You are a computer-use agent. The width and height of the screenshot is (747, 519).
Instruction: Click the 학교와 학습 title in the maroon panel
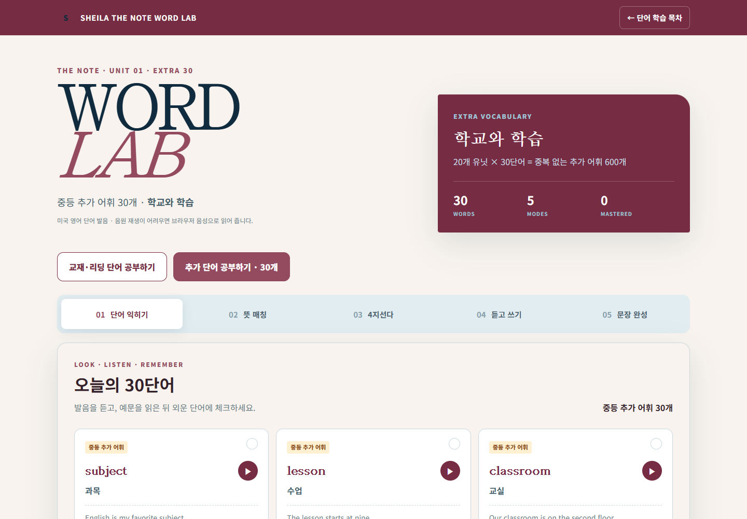tap(499, 138)
